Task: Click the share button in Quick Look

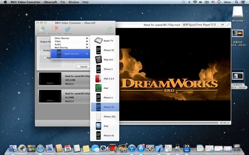Action: click(x=222, y=25)
